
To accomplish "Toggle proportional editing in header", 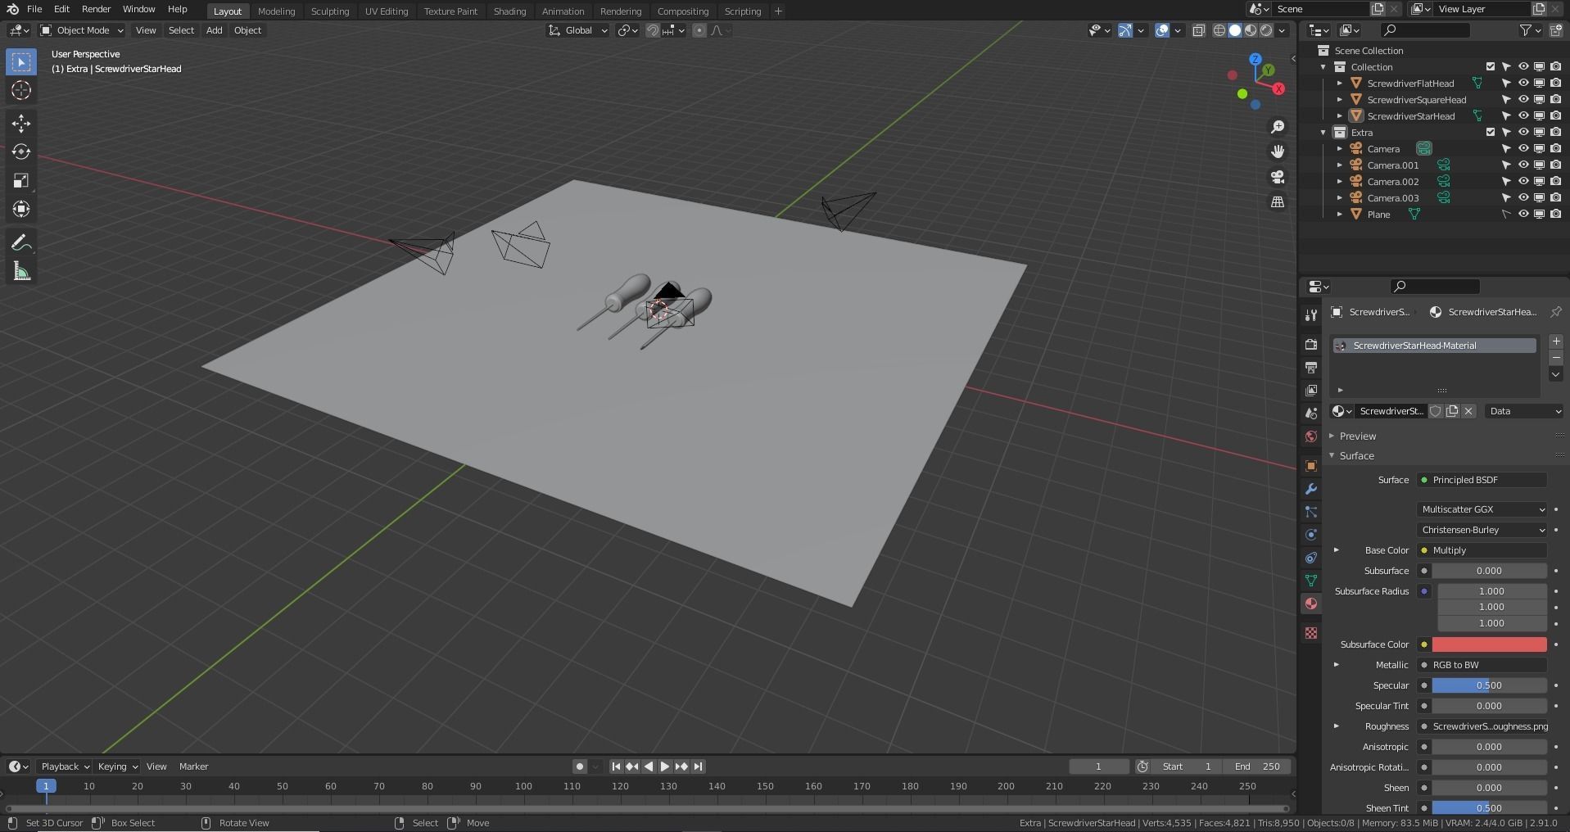I will click(x=699, y=30).
